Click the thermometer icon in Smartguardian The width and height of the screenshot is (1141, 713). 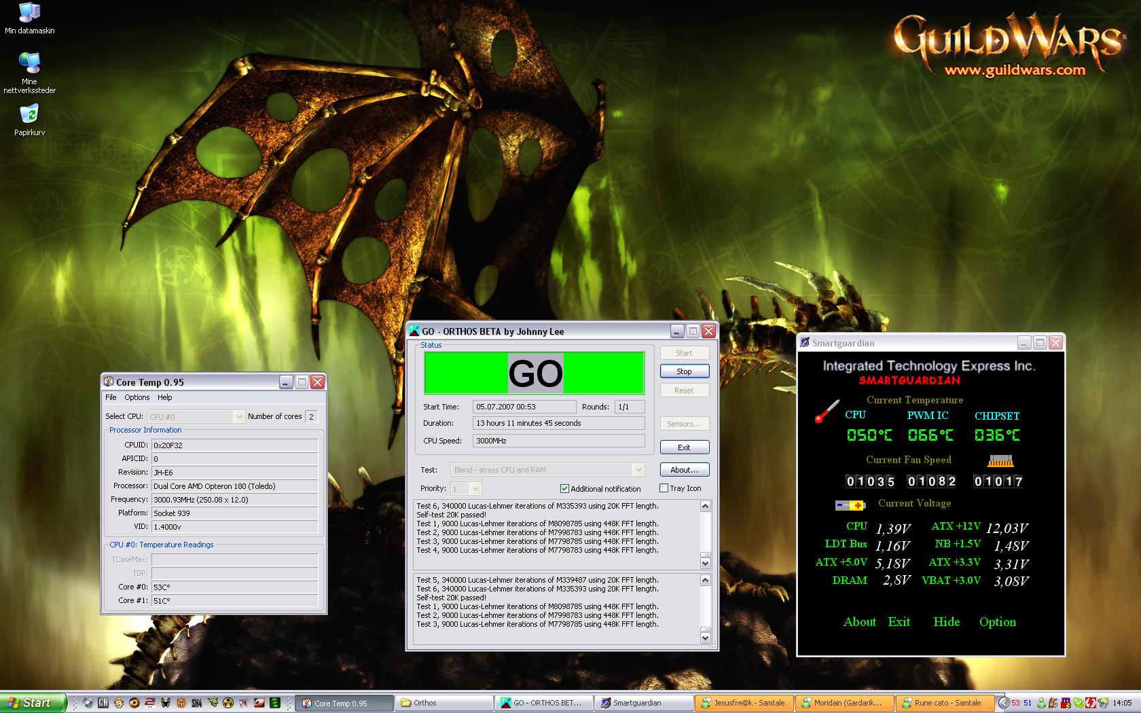point(827,412)
